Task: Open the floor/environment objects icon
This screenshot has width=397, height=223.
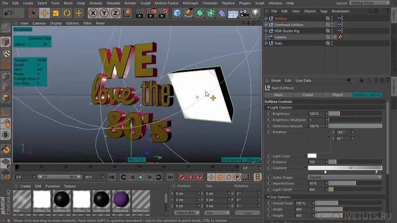Action: click(233, 13)
